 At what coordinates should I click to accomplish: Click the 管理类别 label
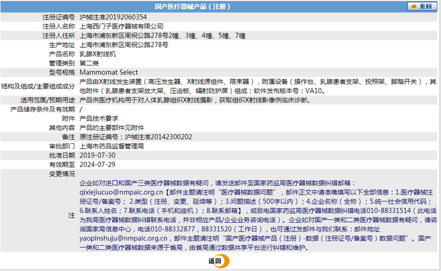[62, 63]
